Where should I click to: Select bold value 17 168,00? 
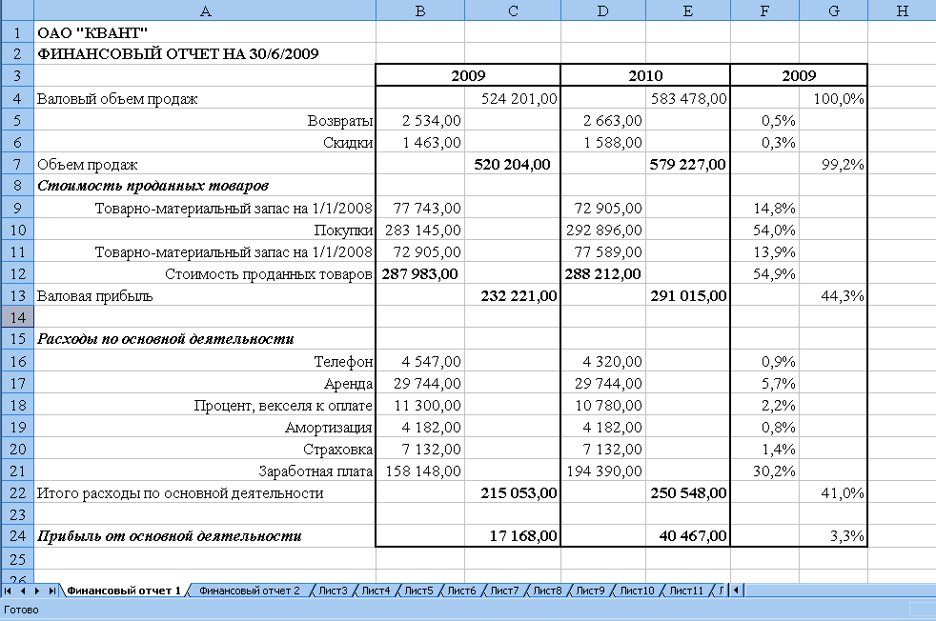513,535
